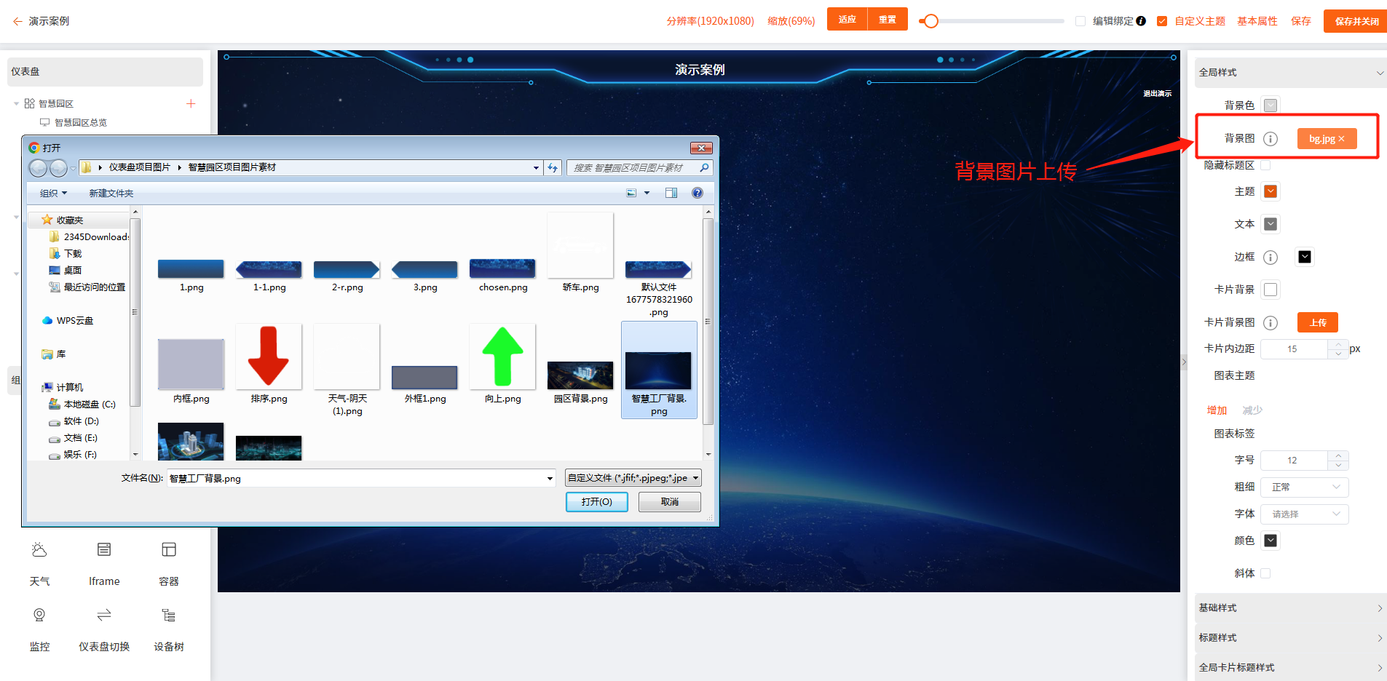1387x681 pixels.
Task: Open the help icon in file dialog
Action: [x=698, y=193]
